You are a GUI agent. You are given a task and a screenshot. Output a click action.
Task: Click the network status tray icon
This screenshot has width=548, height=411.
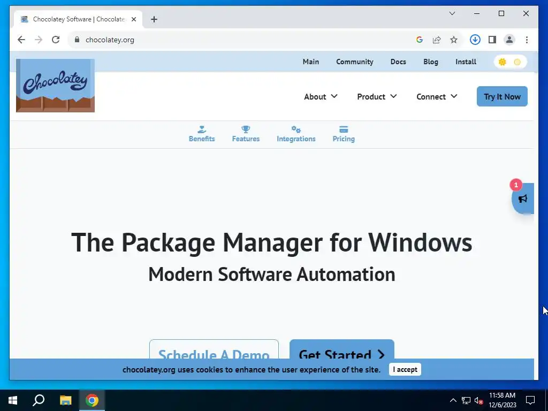(x=466, y=400)
